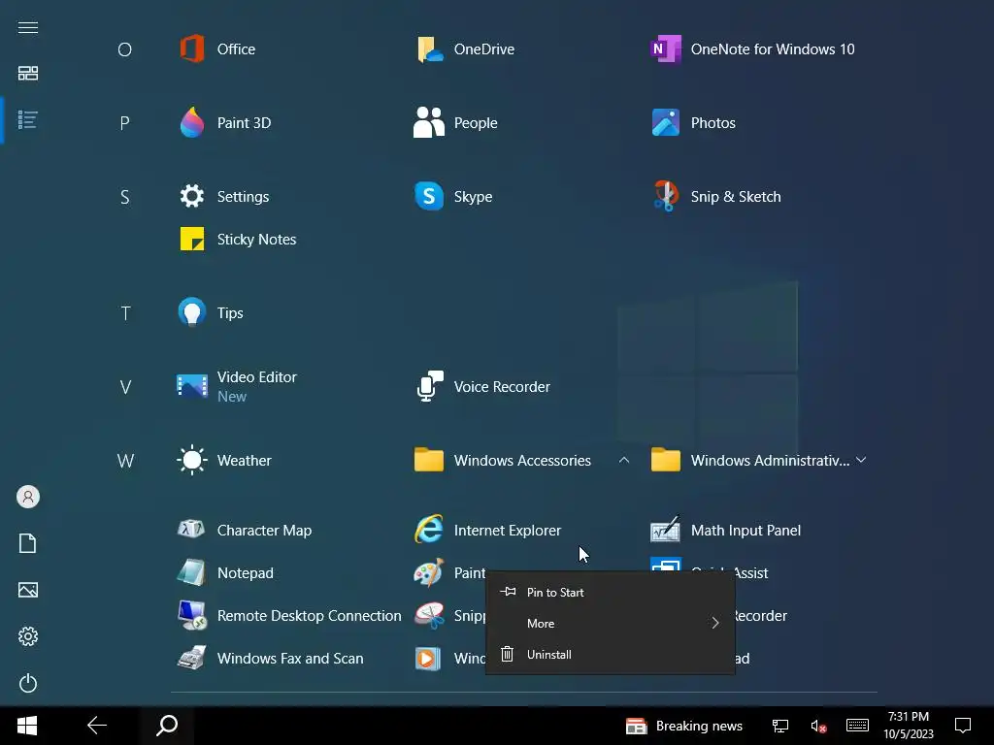
Task: Switch to Pinned tiles view
Action: point(28,74)
